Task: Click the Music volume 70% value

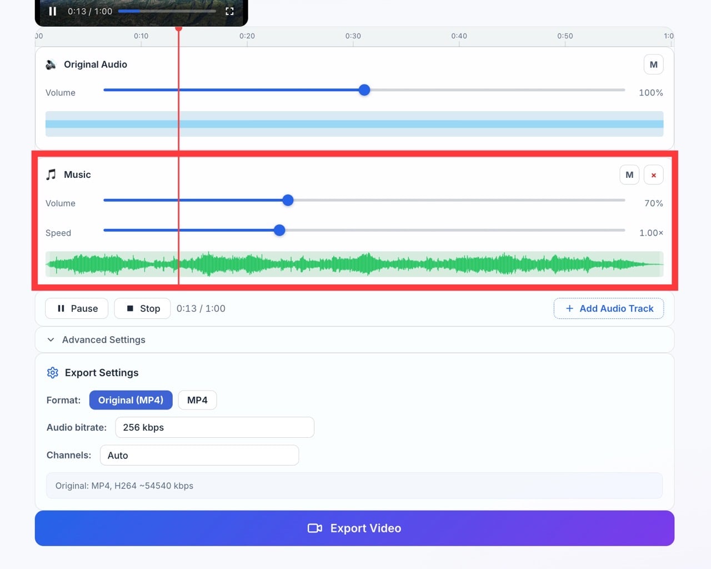Action: [x=654, y=203]
